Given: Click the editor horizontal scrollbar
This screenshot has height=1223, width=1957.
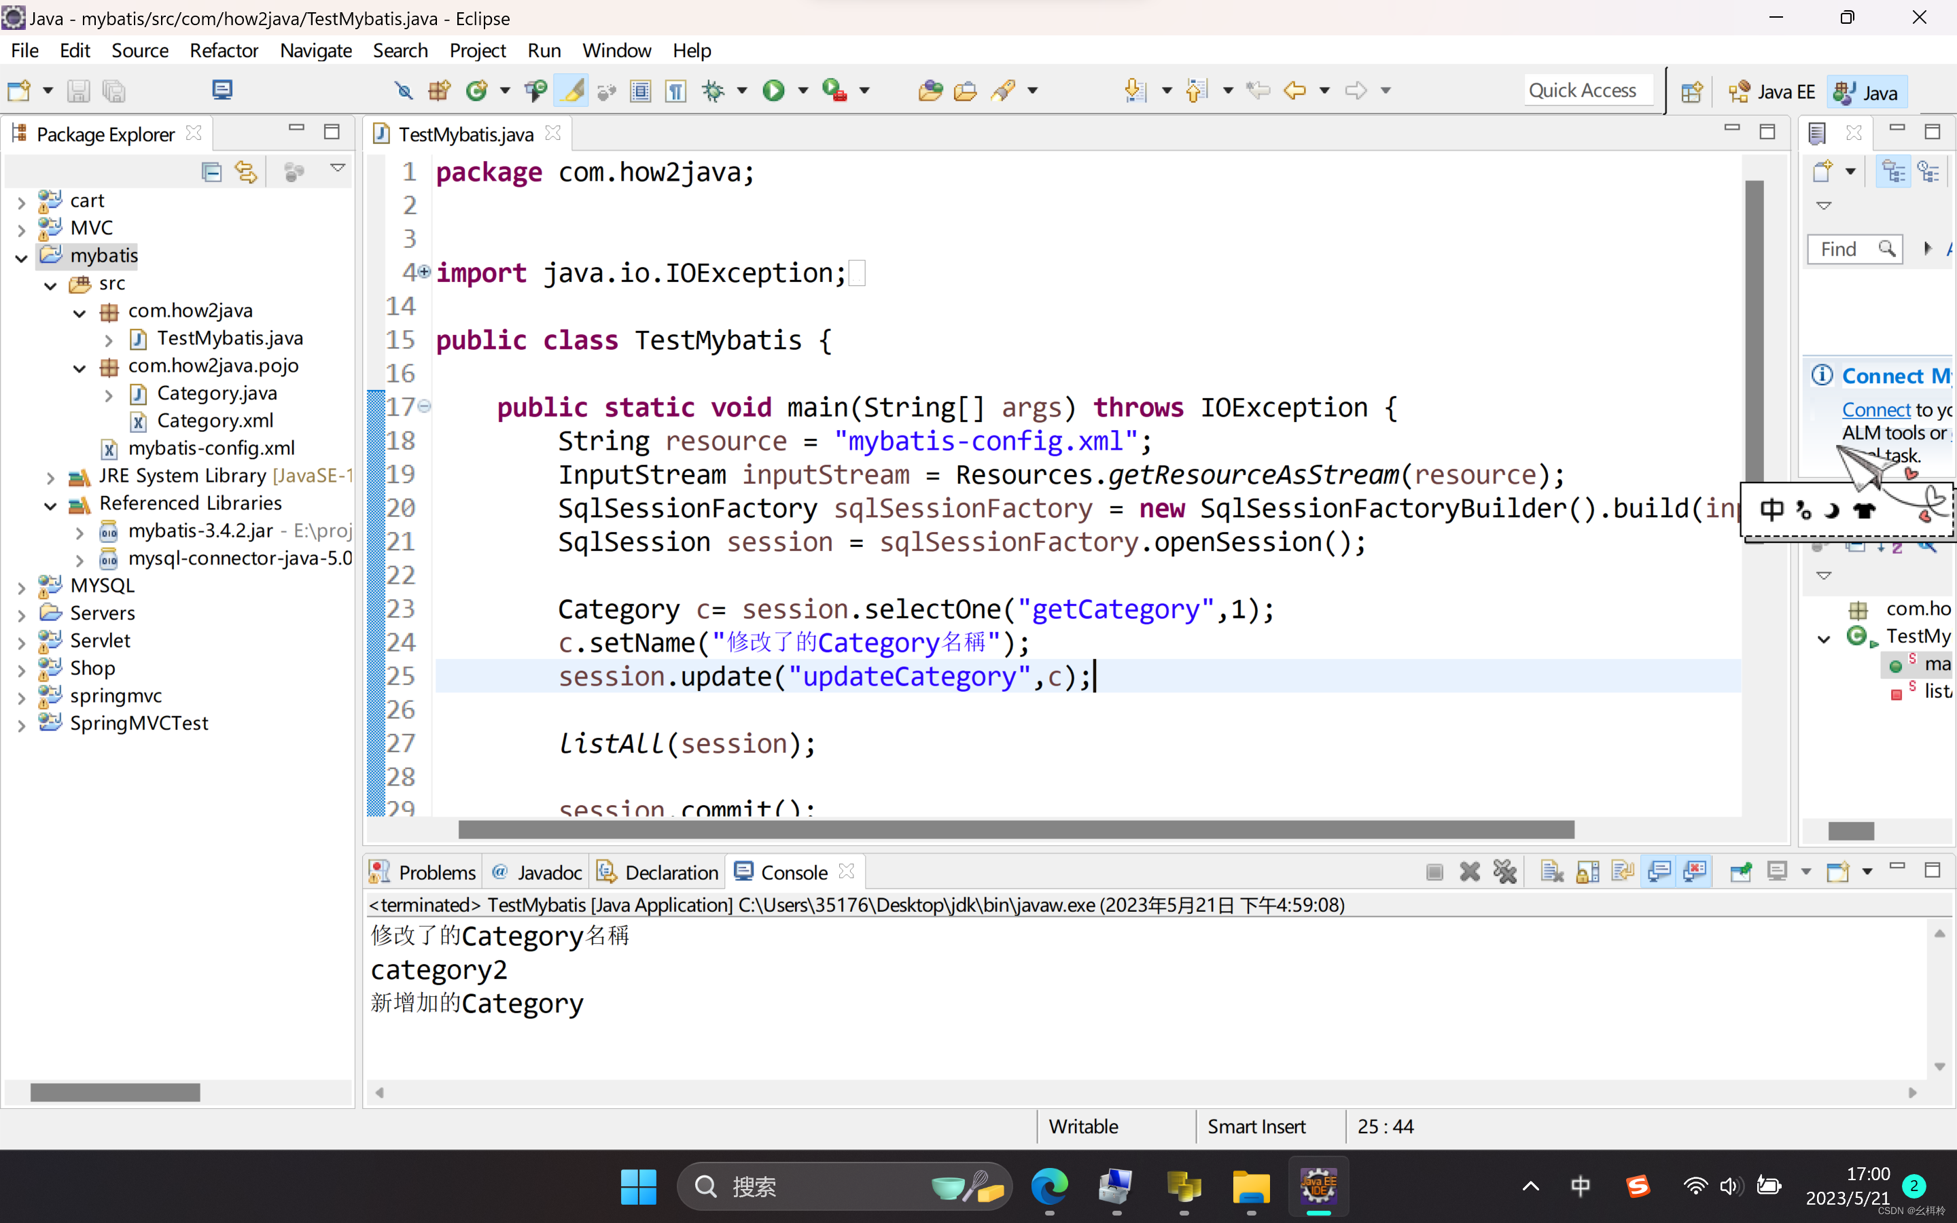Looking at the screenshot, I should pos(1015,830).
